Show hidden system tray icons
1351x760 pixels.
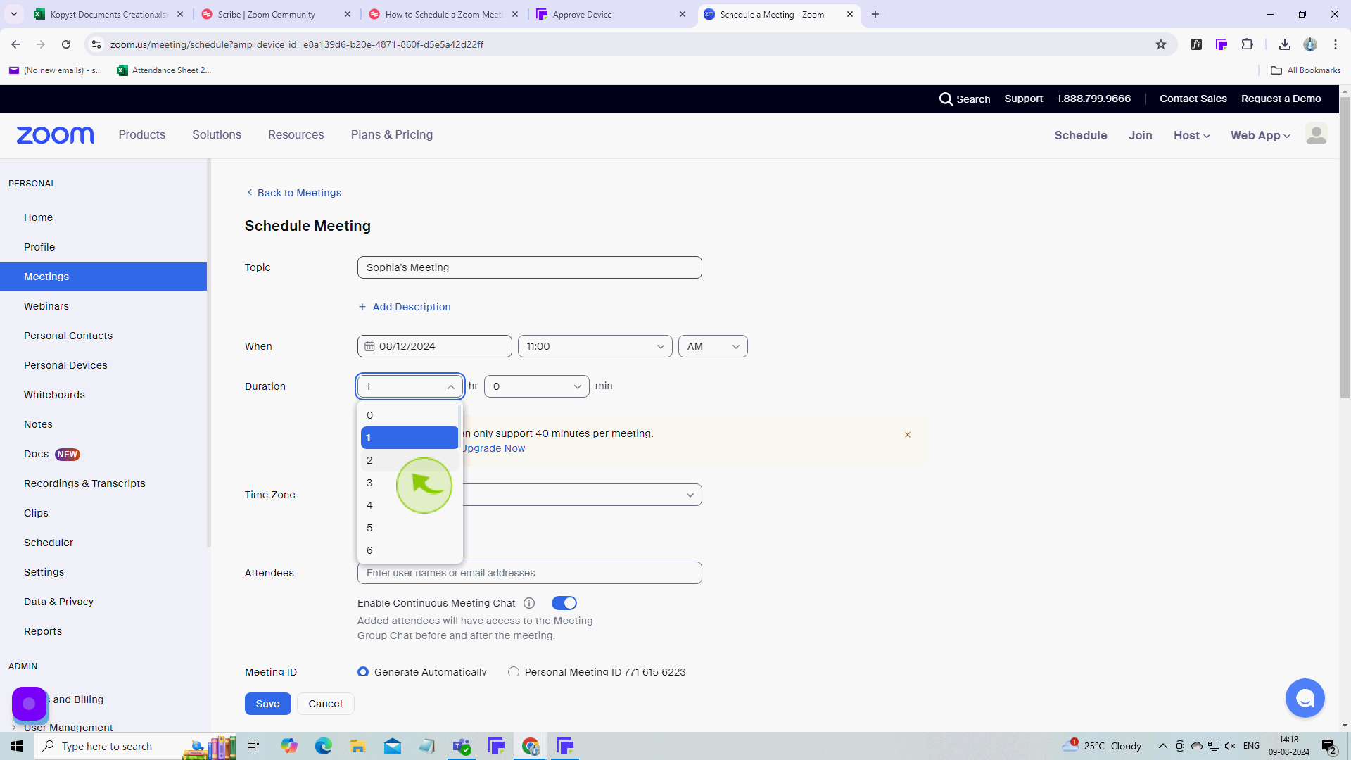(x=1163, y=746)
